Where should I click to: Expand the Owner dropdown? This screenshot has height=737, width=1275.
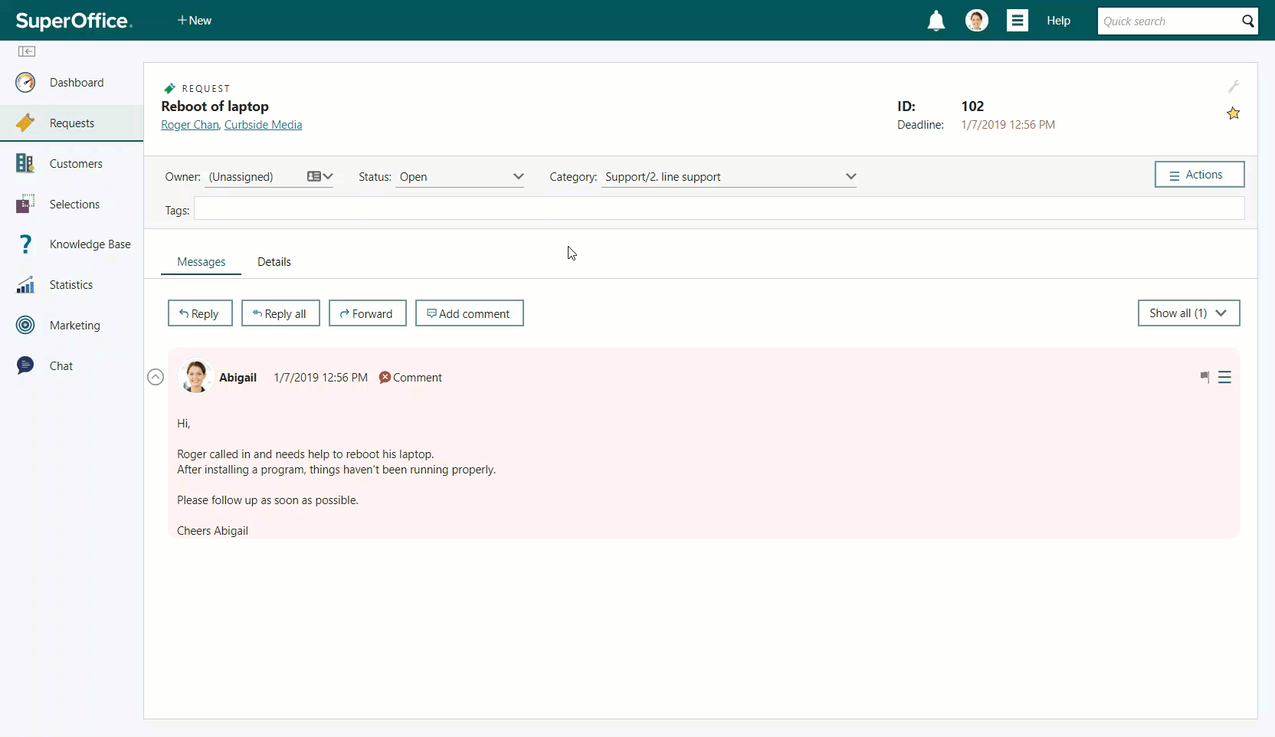(328, 176)
